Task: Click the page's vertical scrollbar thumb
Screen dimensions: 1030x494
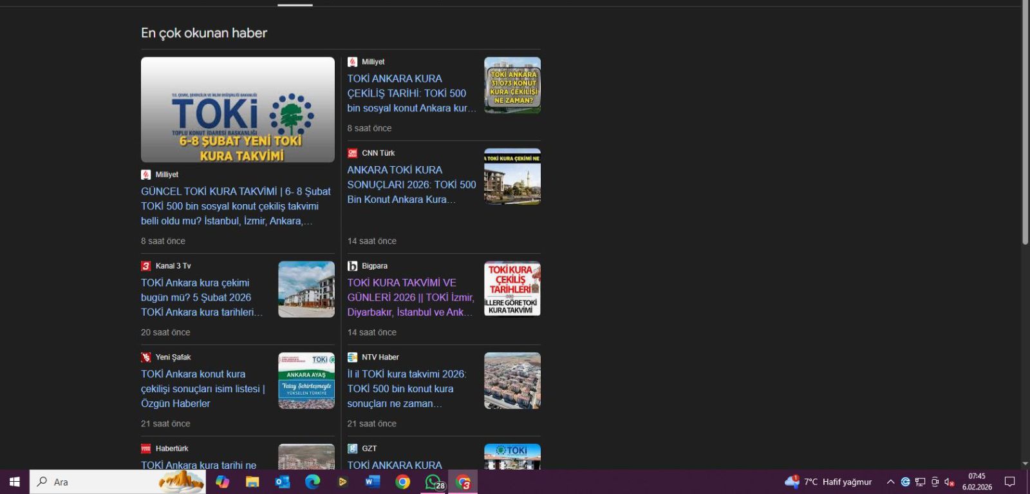Action: (x=1025, y=122)
